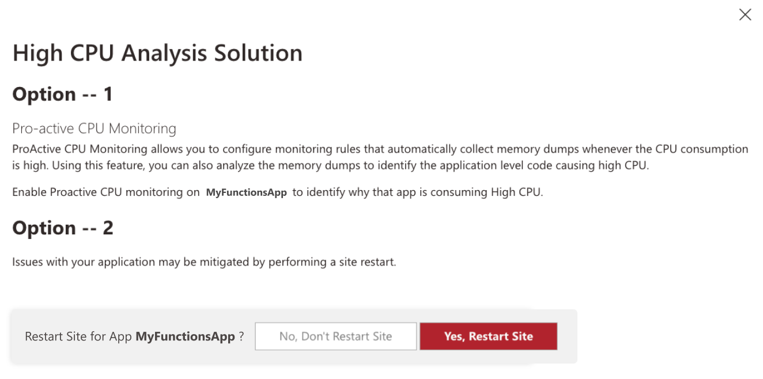
Task: Click the High CPU Analysis Solution title
Action: pos(157,52)
